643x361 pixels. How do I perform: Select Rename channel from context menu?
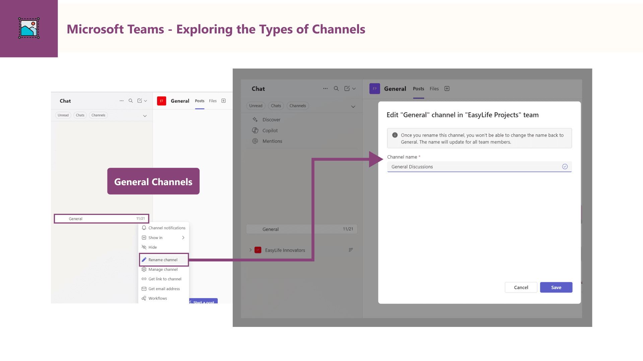coord(163,260)
